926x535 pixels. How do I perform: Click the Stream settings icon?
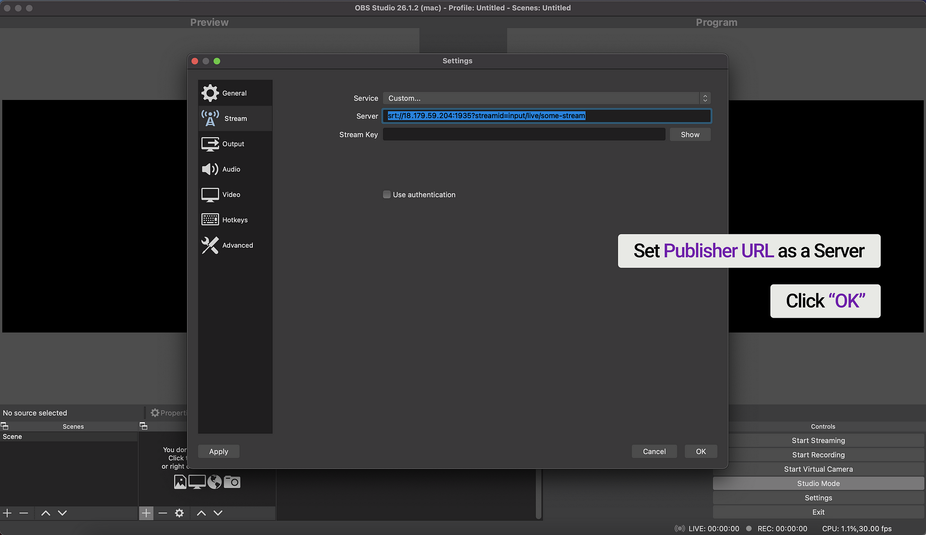[x=211, y=118]
